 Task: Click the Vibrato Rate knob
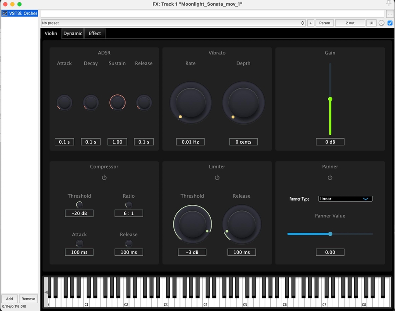point(190,103)
